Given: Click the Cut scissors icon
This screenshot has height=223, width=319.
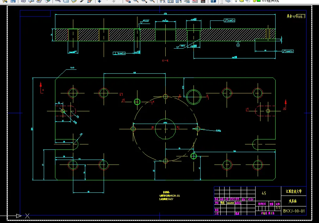Looking at the screenshot, I should (58, 1).
